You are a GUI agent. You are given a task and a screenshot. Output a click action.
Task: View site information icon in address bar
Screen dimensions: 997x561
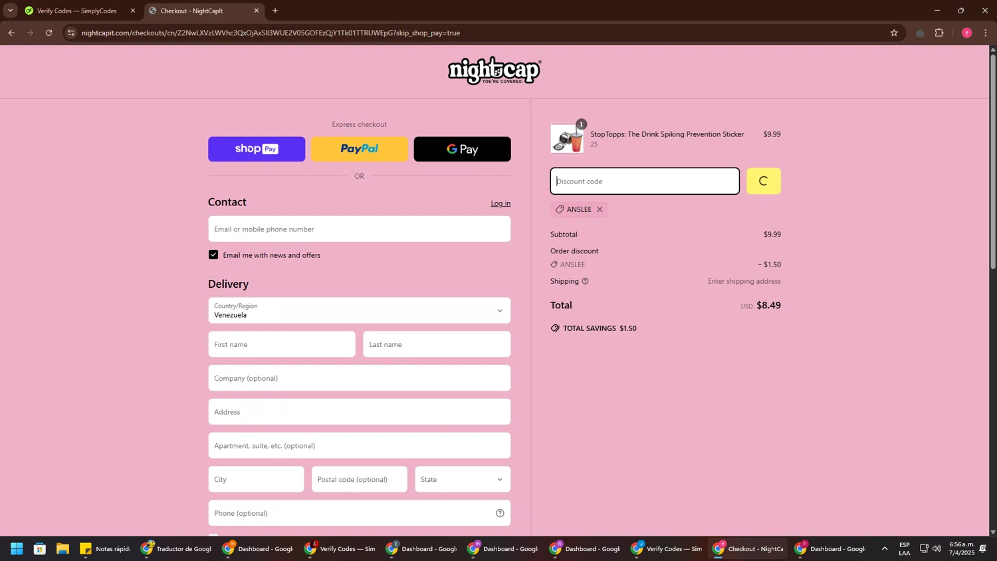(x=71, y=33)
